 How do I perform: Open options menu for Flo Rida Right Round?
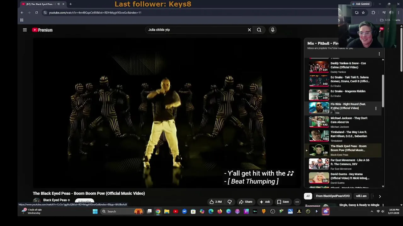[x=376, y=108]
